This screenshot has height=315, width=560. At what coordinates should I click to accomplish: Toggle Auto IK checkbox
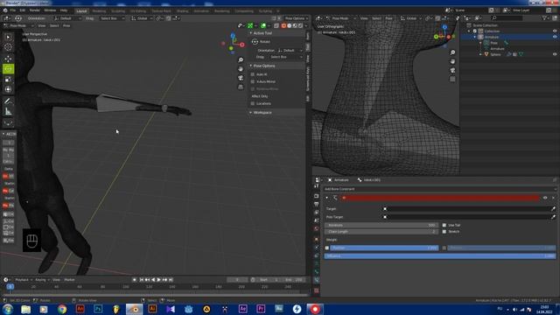click(253, 74)
